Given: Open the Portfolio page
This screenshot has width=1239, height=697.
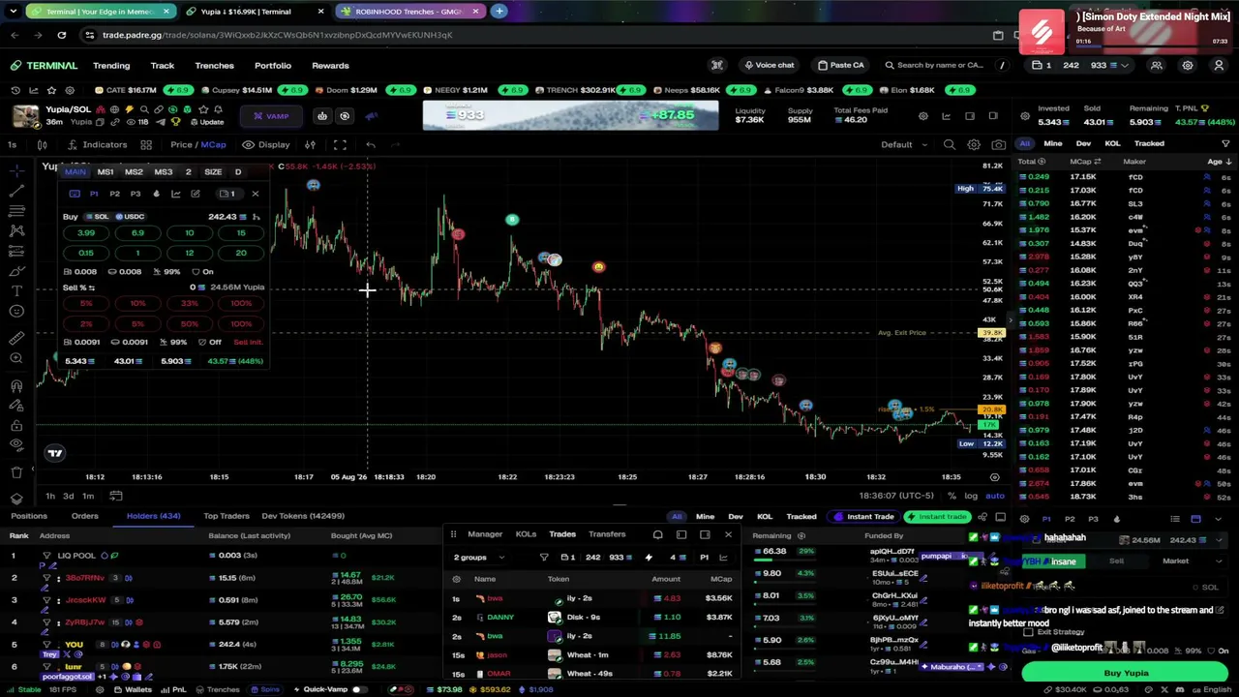Looking at the screenshot, I should point(273,66).
